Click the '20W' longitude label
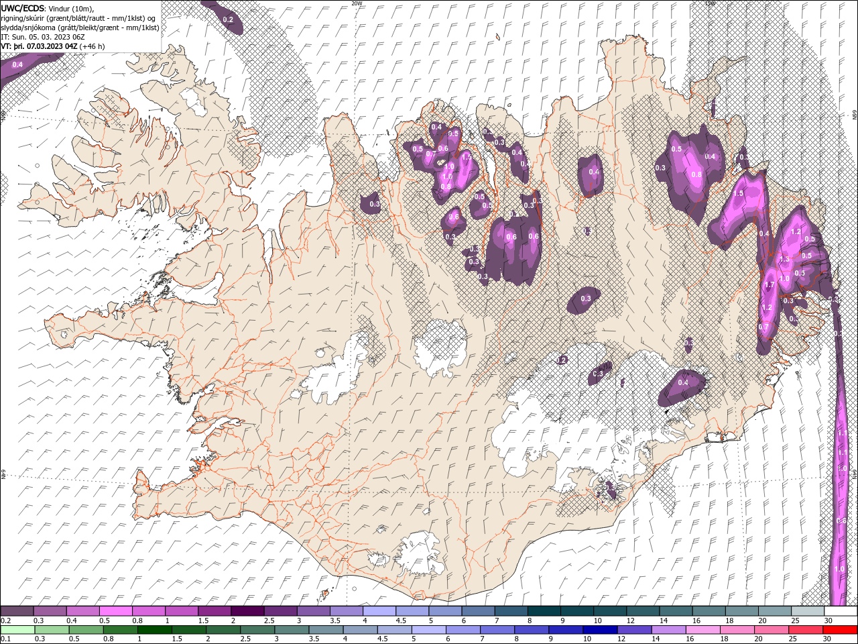Image resolution: width=858 pixels, height=644 pixels. (x=357, y=3)
